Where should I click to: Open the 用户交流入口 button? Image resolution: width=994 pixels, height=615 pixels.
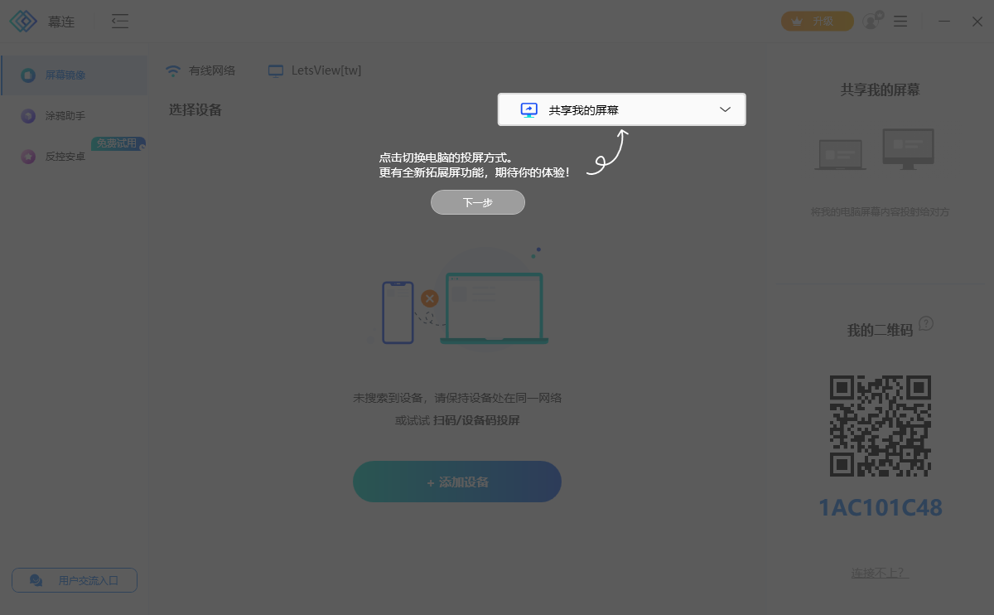click(x=75, y=580)
